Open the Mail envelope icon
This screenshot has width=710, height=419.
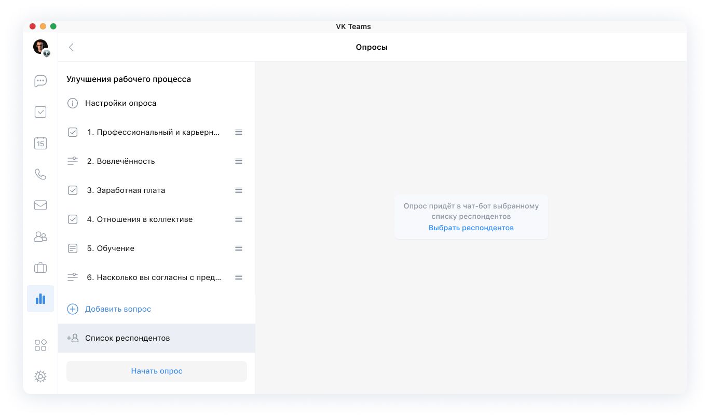pyautogui.click(x=40, y=205)
